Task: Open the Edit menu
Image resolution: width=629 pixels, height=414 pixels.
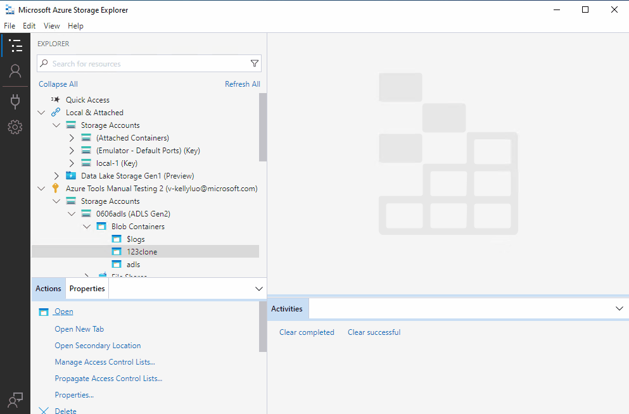Action: (29, 25)
